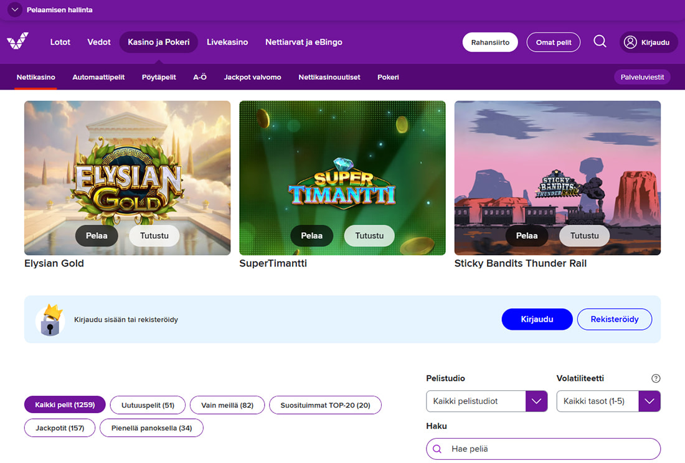Image resolution: width=685 pixels, height=463 pixels.
Task: Click Pelaa on Elysian Gold
Action: point(97,236)
